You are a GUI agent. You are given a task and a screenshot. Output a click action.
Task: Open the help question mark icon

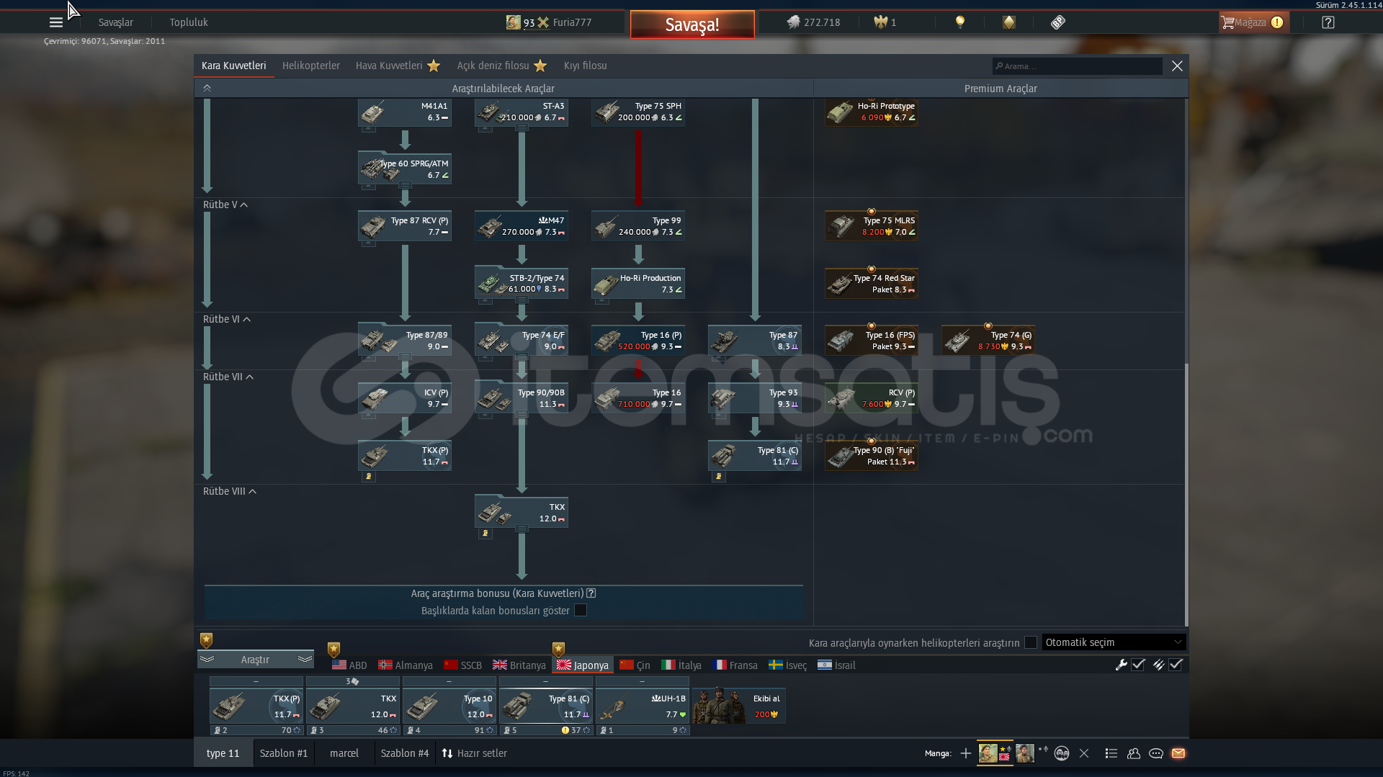(1328, 22)
